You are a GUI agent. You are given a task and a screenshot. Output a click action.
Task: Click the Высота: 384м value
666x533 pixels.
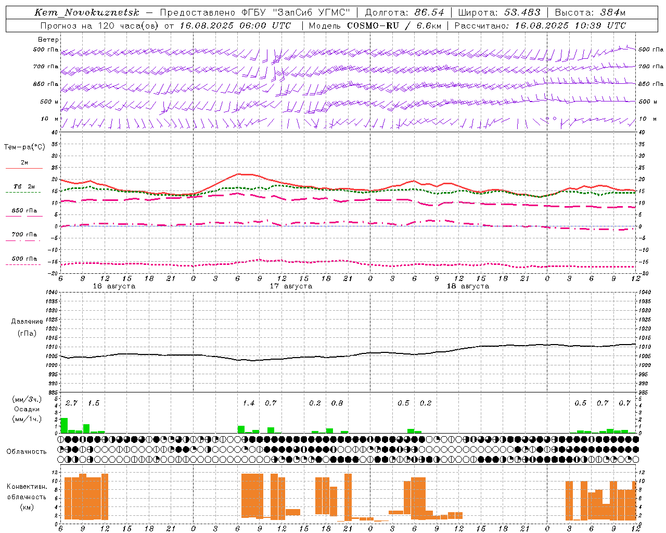coord(590,12)
